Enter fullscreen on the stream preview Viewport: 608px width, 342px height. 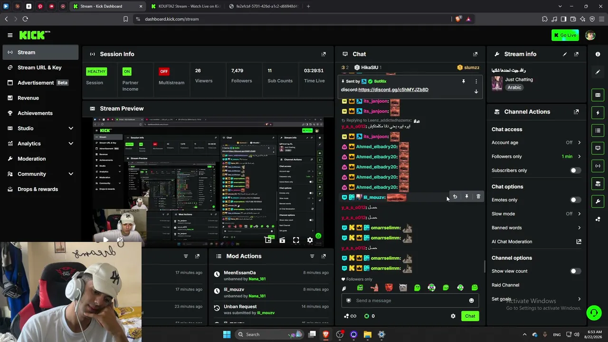point(296,240)
